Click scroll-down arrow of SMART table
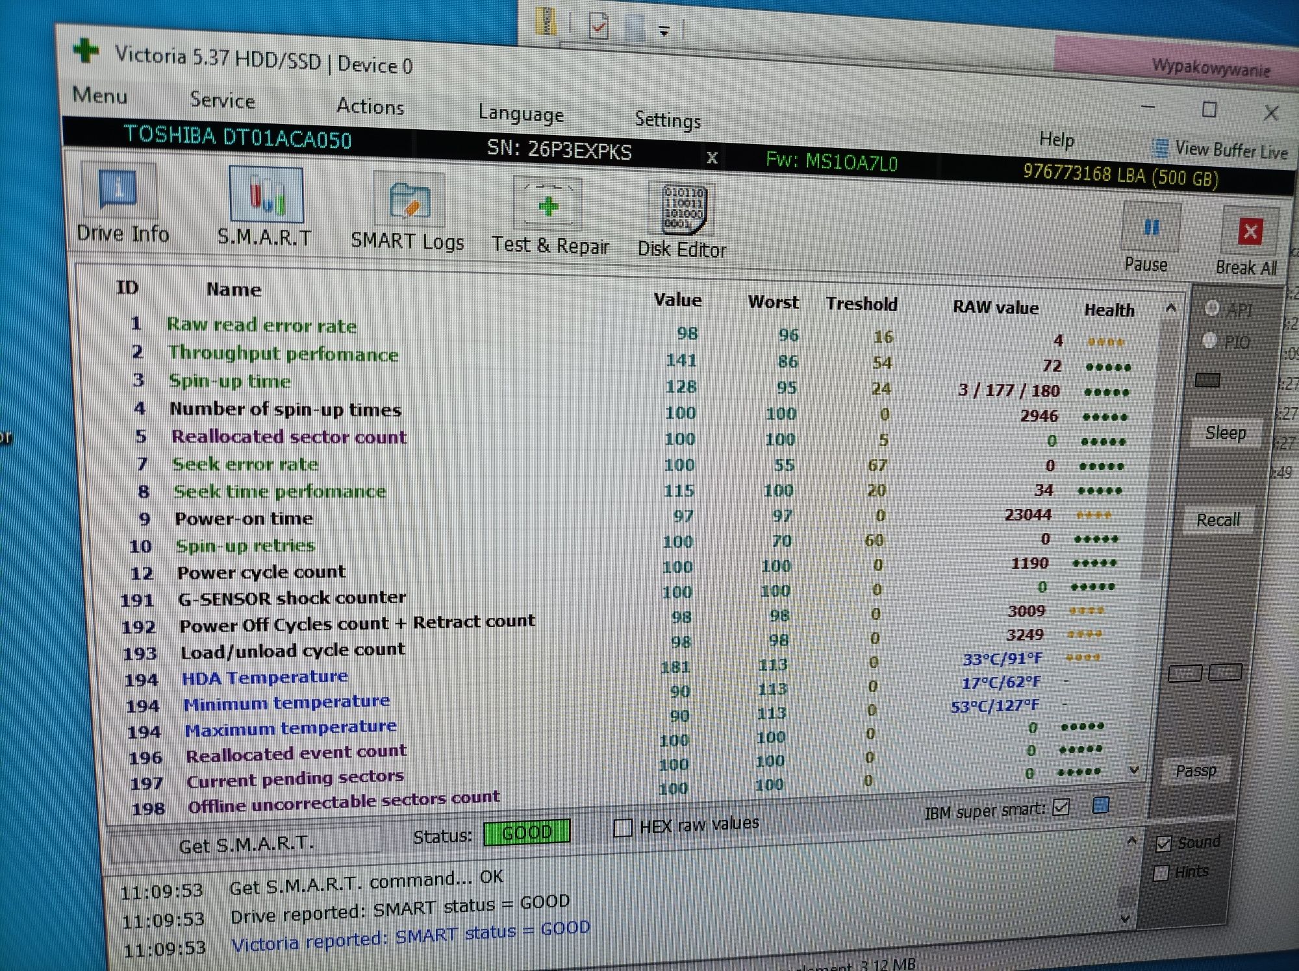1299x971 pixels. tap(1134, 770)
